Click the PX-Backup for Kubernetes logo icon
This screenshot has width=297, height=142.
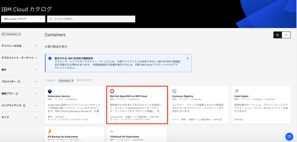point(49,131)
